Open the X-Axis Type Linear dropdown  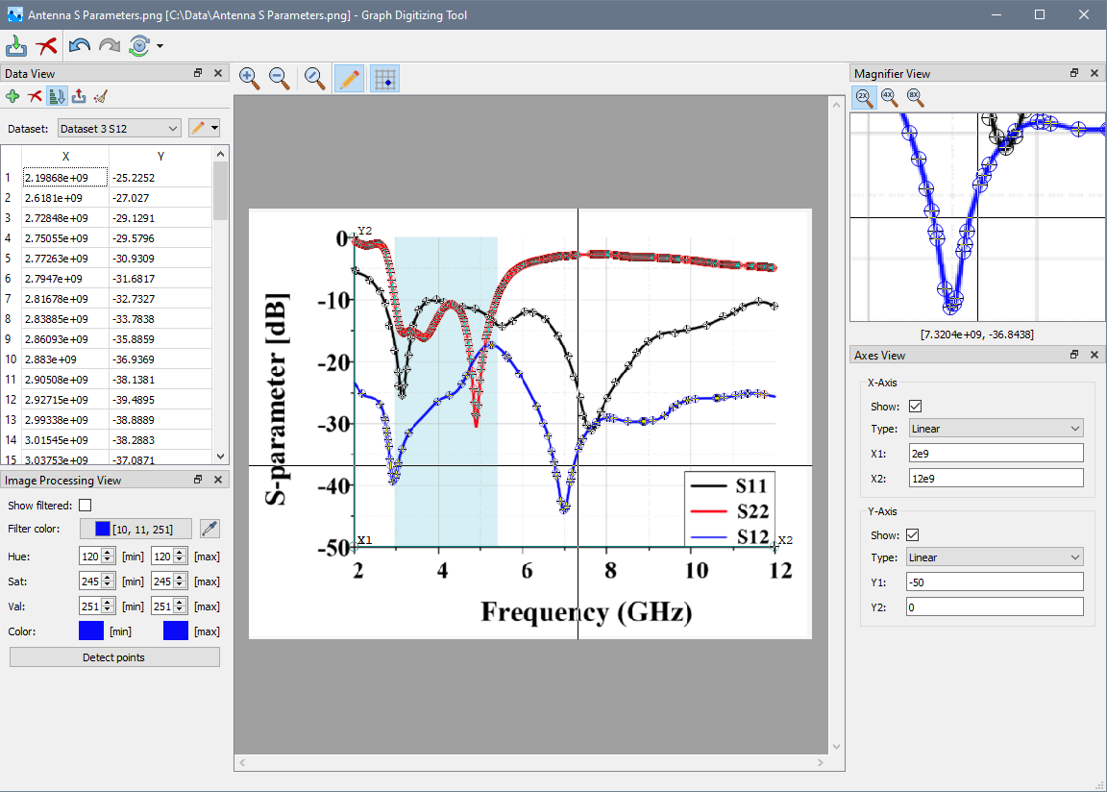point(995,429)
